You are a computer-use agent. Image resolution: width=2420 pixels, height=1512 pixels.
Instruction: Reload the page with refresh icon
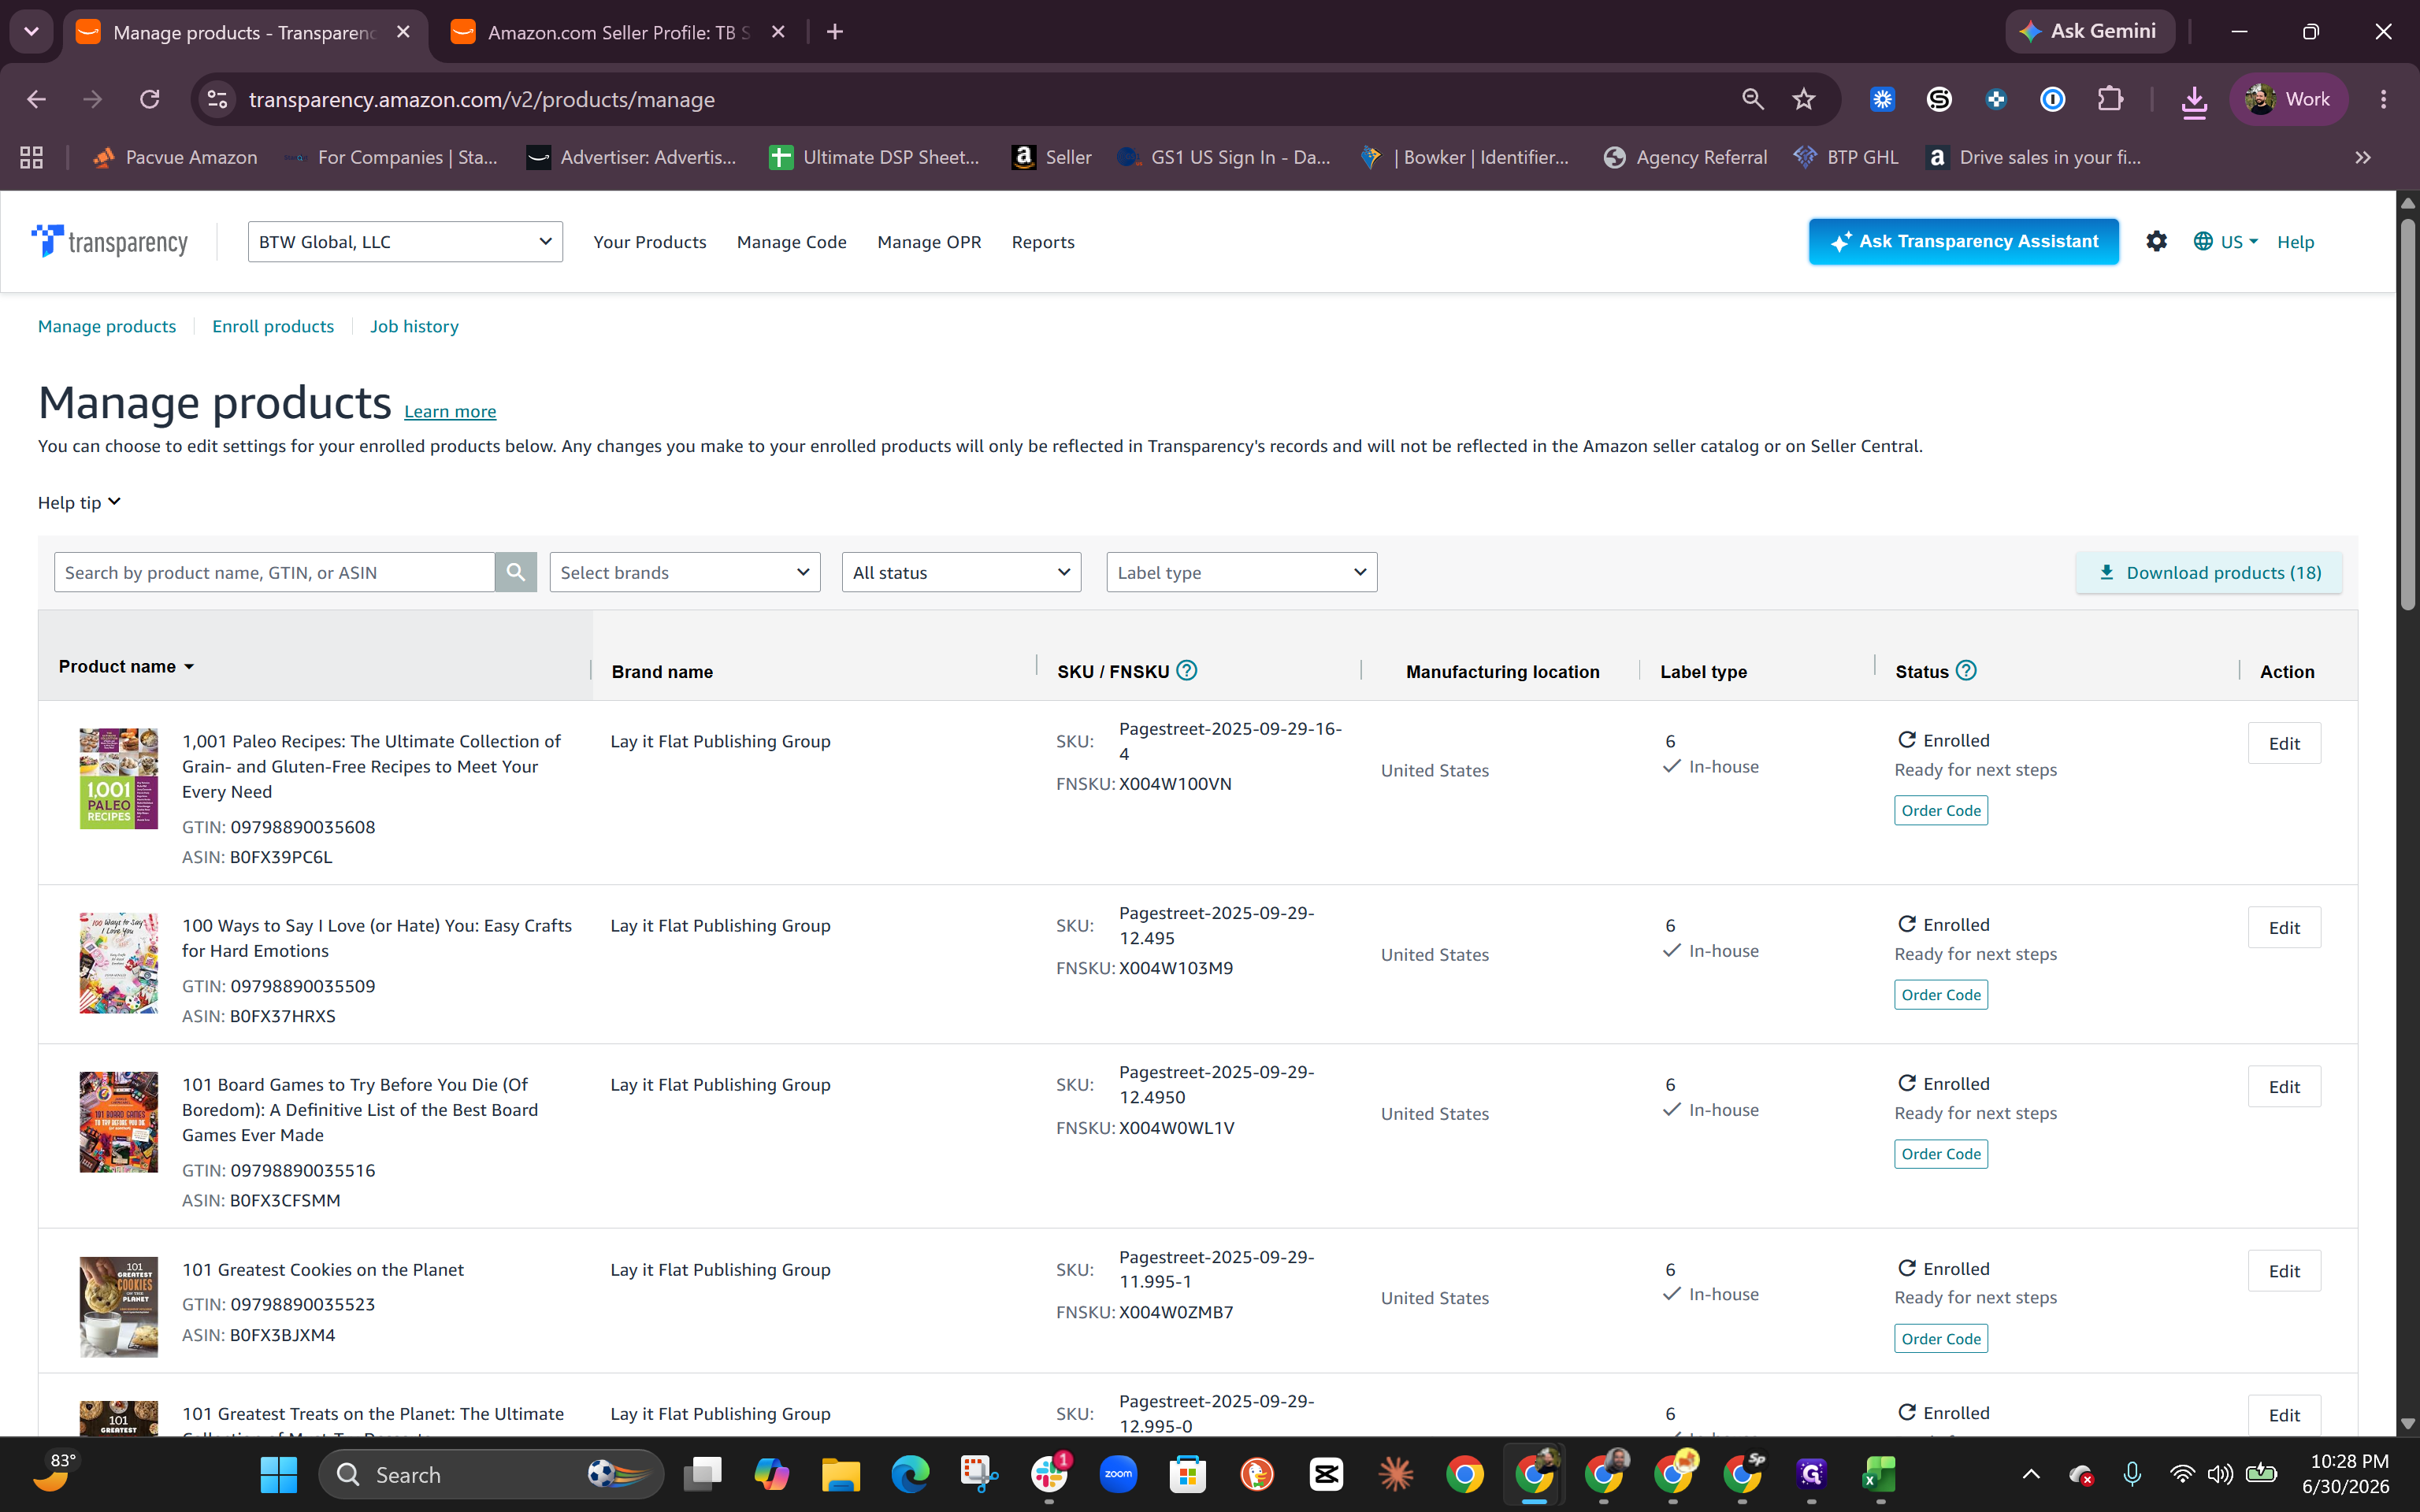[150, 99]
